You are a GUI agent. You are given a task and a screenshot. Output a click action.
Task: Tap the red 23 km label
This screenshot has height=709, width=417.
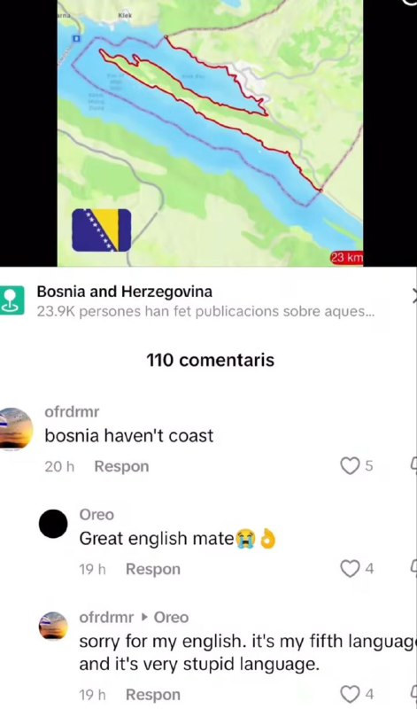(x=347, y=258)
